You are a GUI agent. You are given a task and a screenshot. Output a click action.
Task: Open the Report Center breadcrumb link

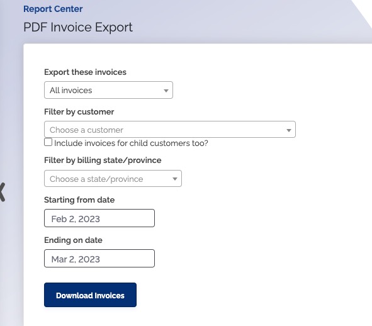(x=53, y=9)
